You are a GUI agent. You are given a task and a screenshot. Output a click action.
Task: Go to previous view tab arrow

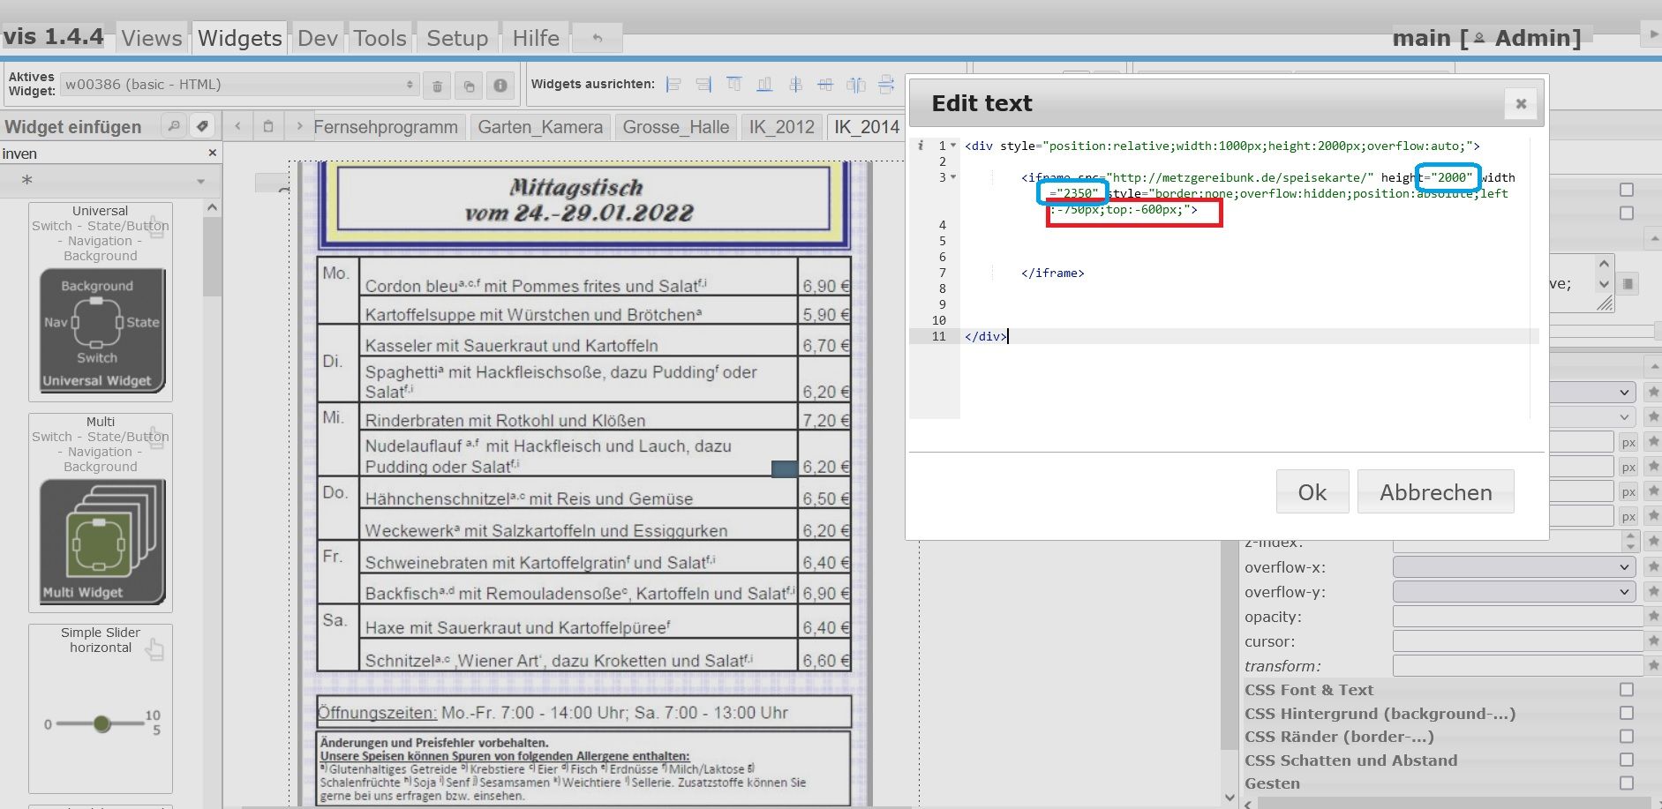(x=237, y=126)
